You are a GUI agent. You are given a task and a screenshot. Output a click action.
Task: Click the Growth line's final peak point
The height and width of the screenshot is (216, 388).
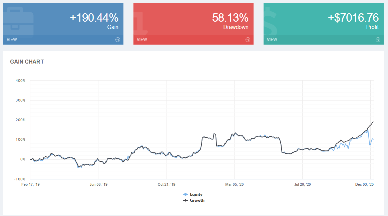tap(373, 122)
